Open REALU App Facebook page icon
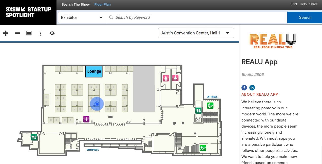The width and height of the screenshot is (322, 164). [244, 88]
